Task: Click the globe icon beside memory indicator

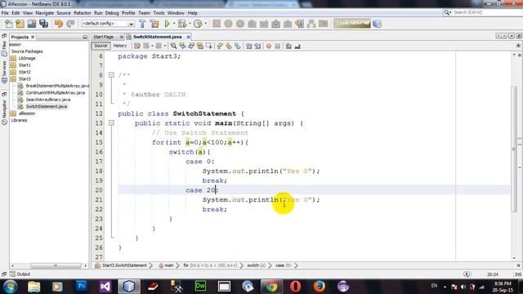Action: (378, 24)
